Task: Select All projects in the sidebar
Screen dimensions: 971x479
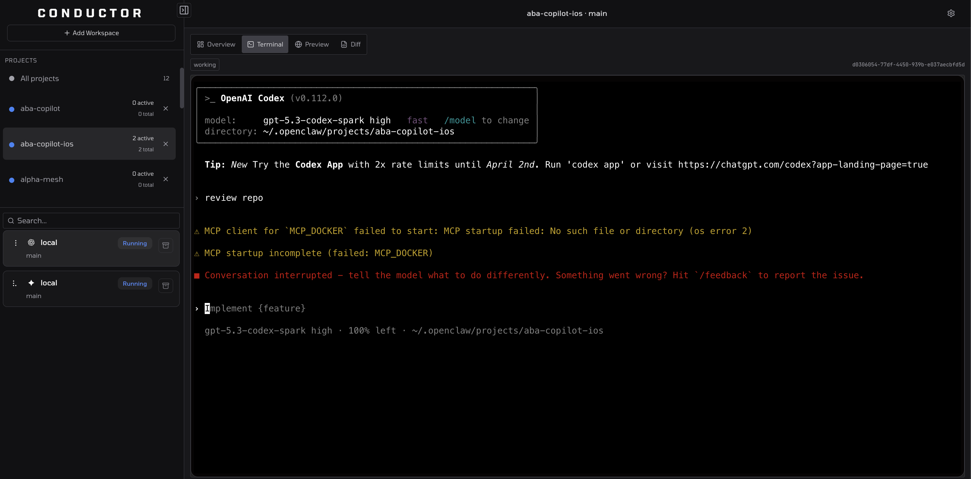Action: 40,78
